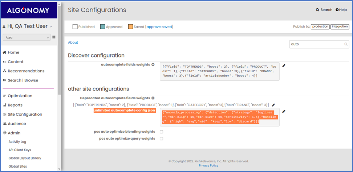The image size is (353, 172).
Task: Click the Saved orange color swatch
Action: [x=130, y=27]
